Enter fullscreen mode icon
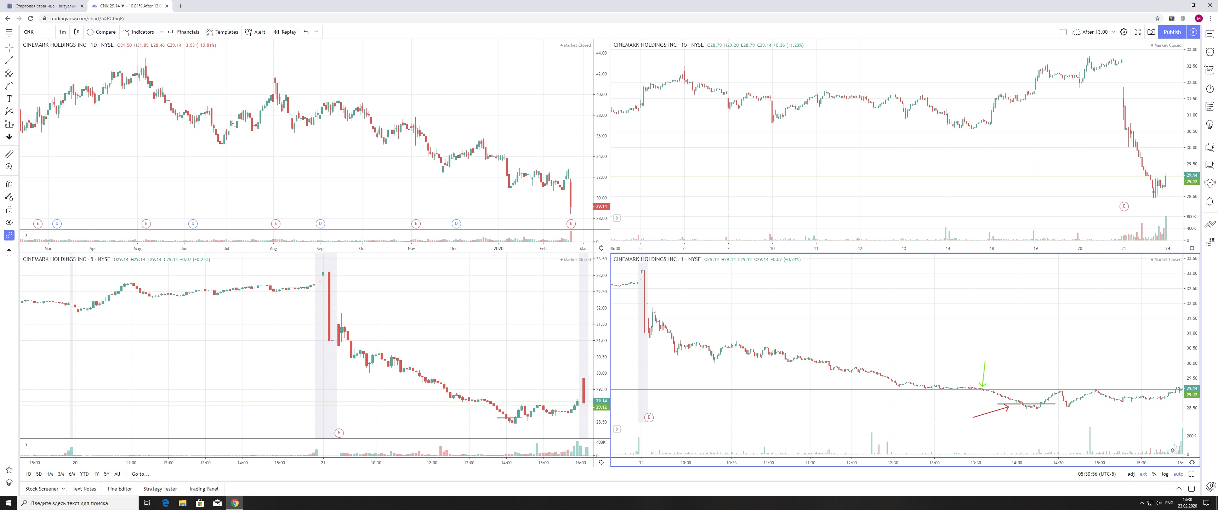The width and height of the screenshot is (1218, 510). (x=1138, y=32)
